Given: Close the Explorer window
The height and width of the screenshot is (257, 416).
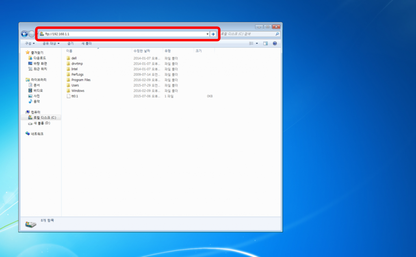Looking at the screenshot, I should coord(276,27).
